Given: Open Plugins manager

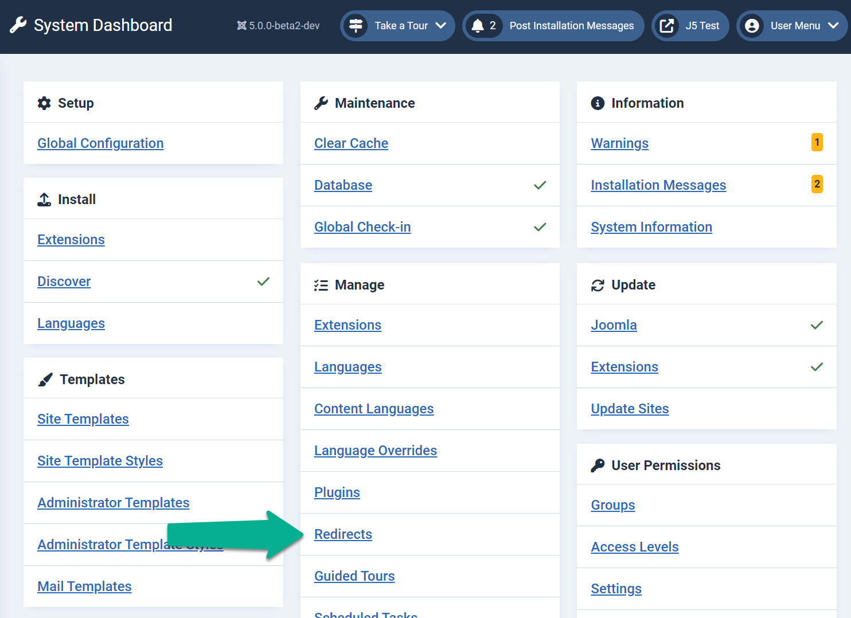Looking at the screenshot, I should [x=337, y=492].
